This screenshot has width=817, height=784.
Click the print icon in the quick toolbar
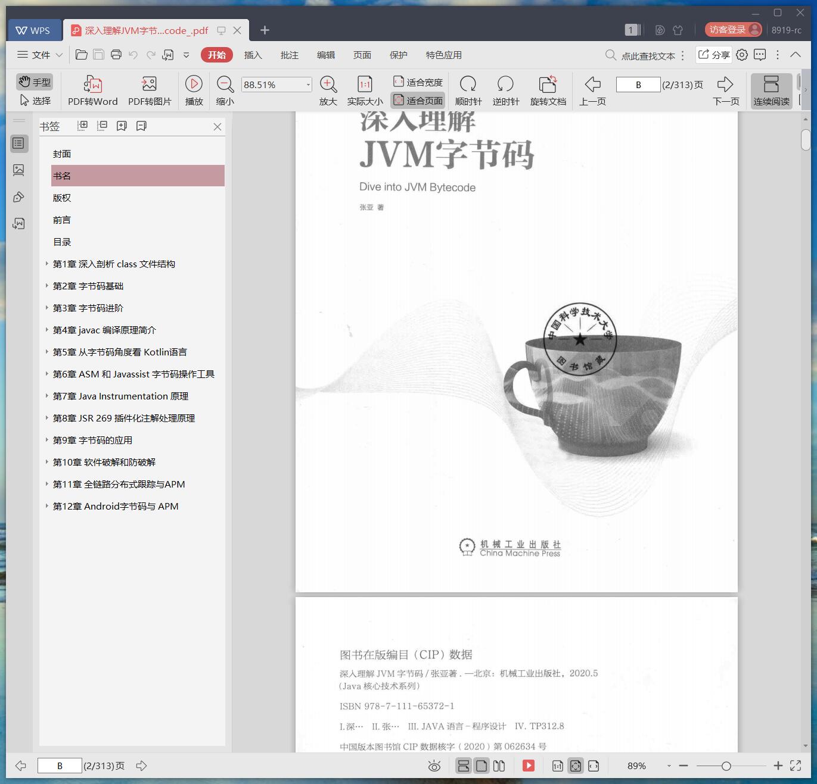pyautogui.click(x=116, y=55)
